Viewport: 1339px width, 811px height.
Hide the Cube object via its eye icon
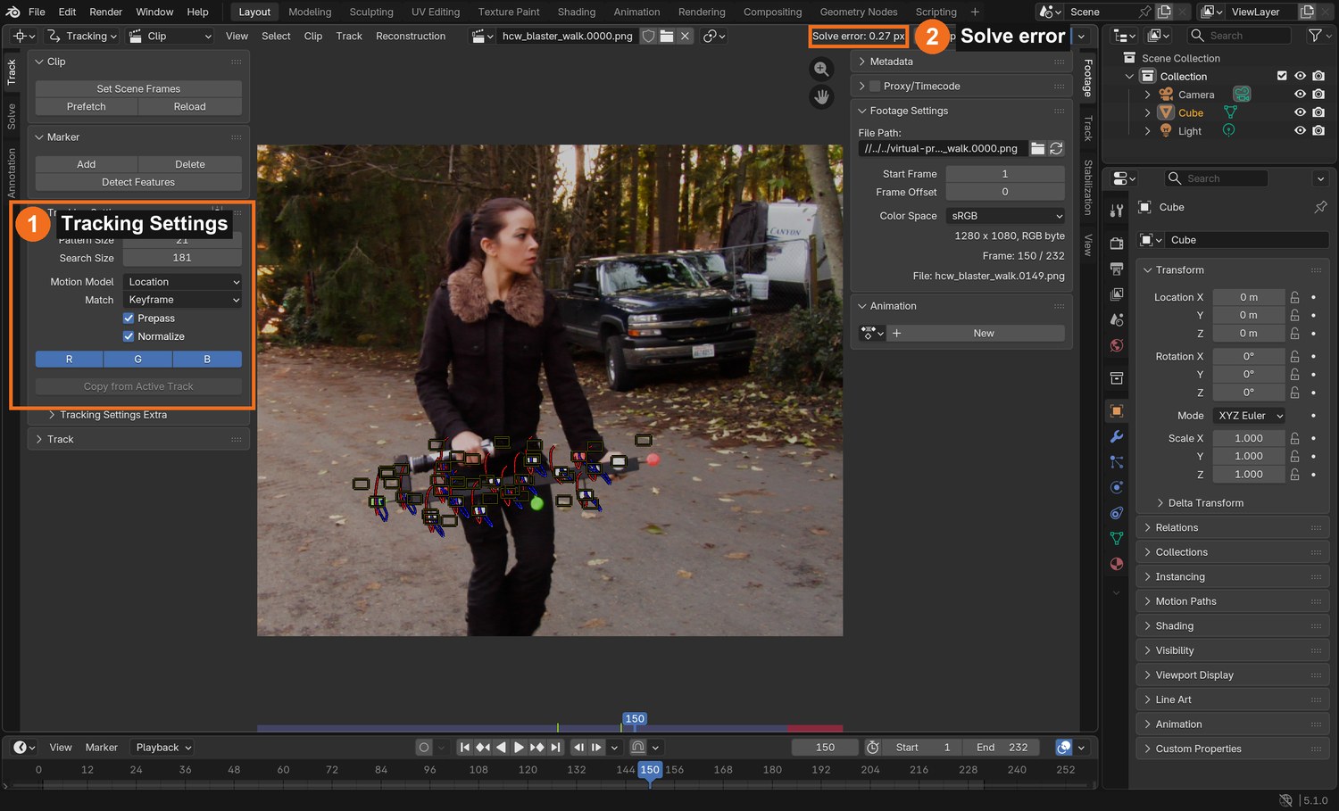pos(1300,112)
